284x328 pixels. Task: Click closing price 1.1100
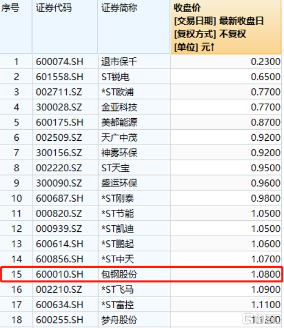265,305
